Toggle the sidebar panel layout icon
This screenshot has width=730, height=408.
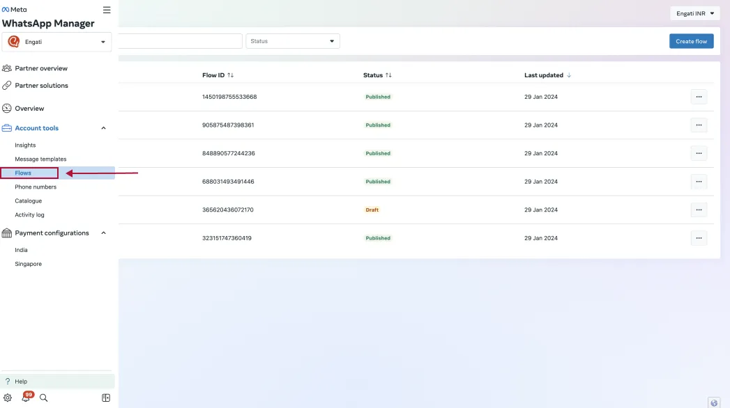pyautogui.click(x=106, y=398)
